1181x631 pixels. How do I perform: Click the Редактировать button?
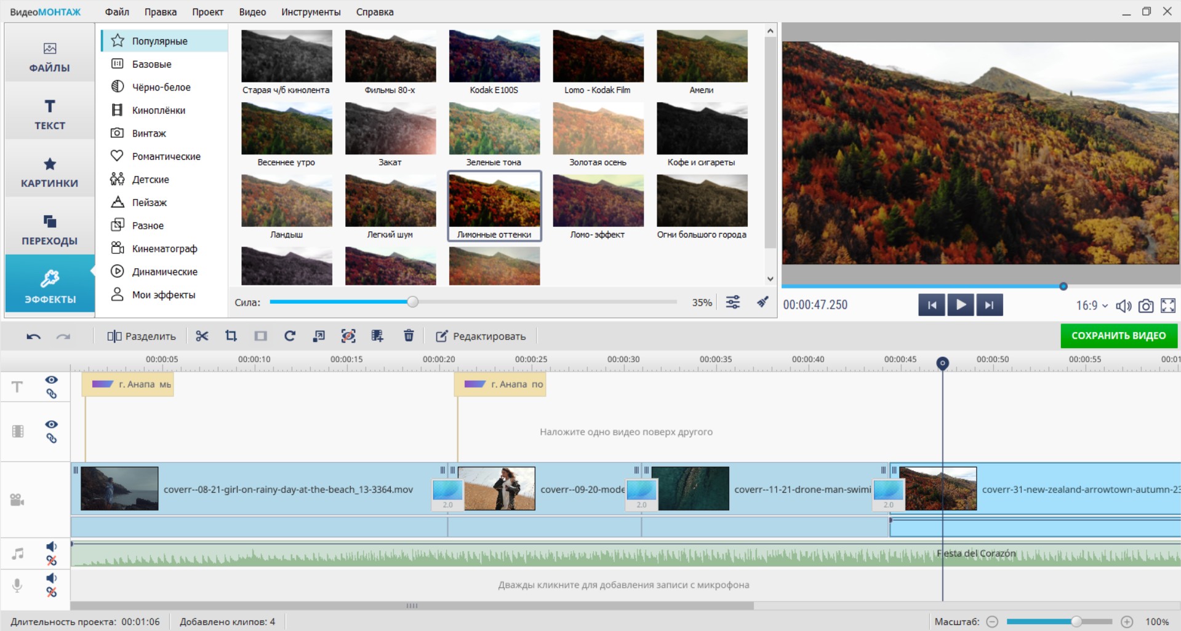click(x=481, y=336)
